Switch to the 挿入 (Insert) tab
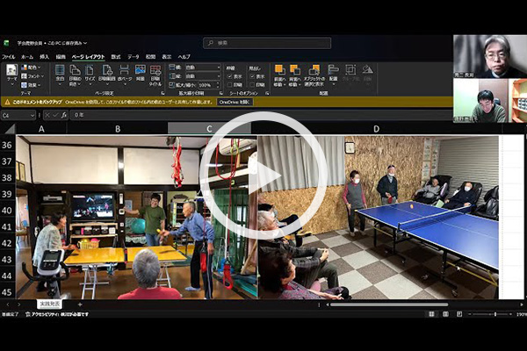The image size is (527, 351). 42,56
